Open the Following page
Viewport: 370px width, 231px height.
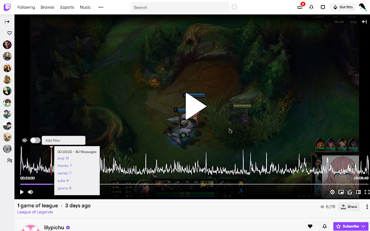26,8
